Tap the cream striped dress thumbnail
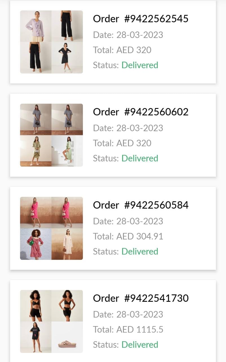 click(x=67, y=244)
